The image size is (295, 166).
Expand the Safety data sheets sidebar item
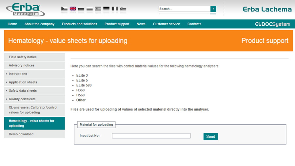click(x=34, y=91)
